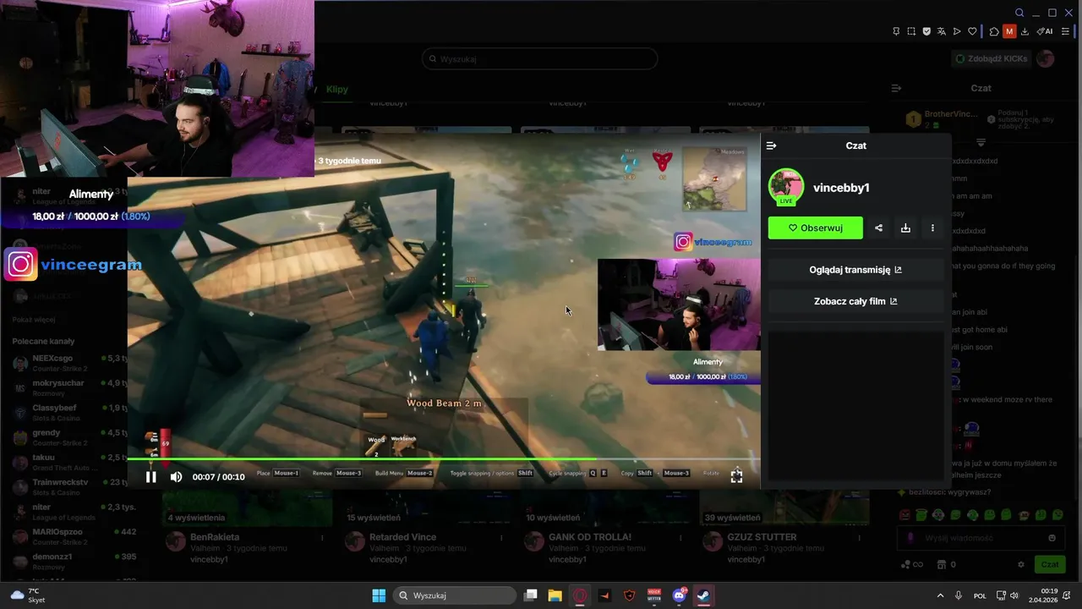Open File Explorer from the taskbar

[x=555, y=595]
